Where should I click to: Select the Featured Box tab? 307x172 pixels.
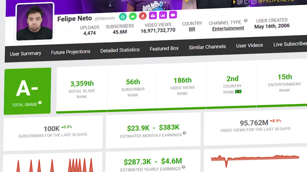pos(164,48)
